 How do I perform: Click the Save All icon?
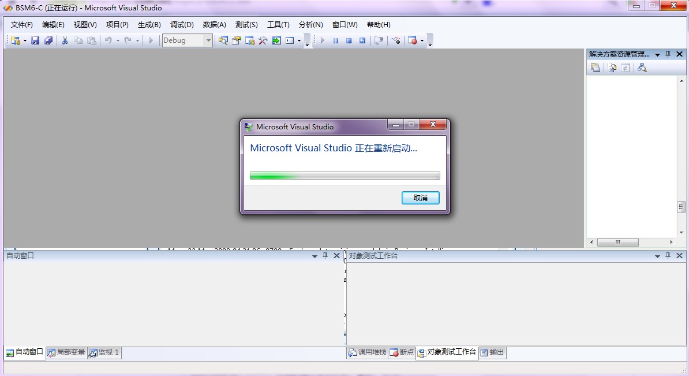48,40
